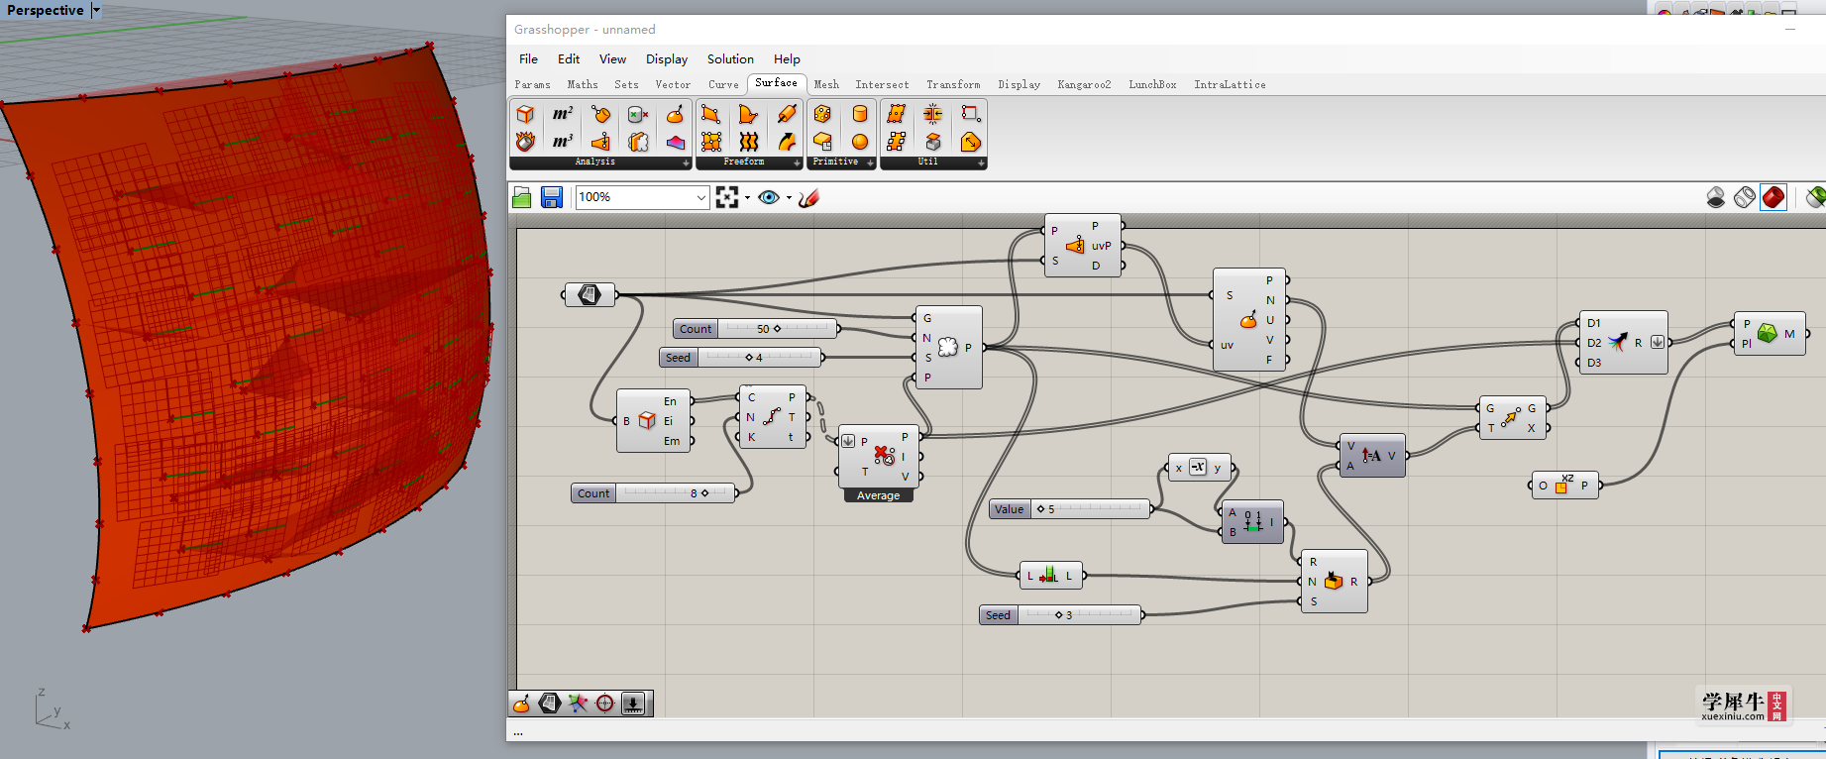
Task: Pick the wireframe box icon in Analysis panel
Action: pos(525,114)
